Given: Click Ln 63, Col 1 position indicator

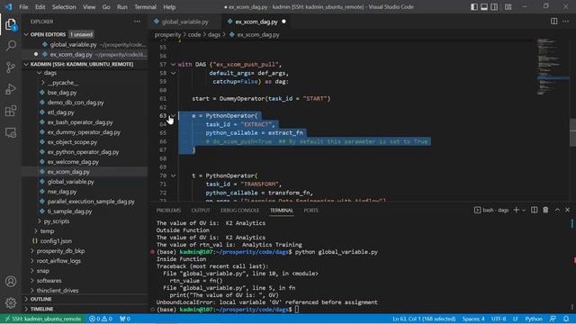Looking at the screenshot, I should point(424,319).
